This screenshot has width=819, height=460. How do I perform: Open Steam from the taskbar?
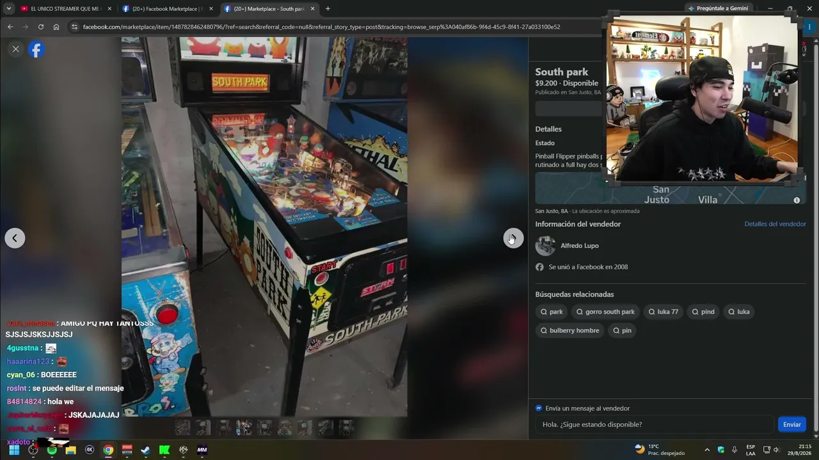pos(145,450)
